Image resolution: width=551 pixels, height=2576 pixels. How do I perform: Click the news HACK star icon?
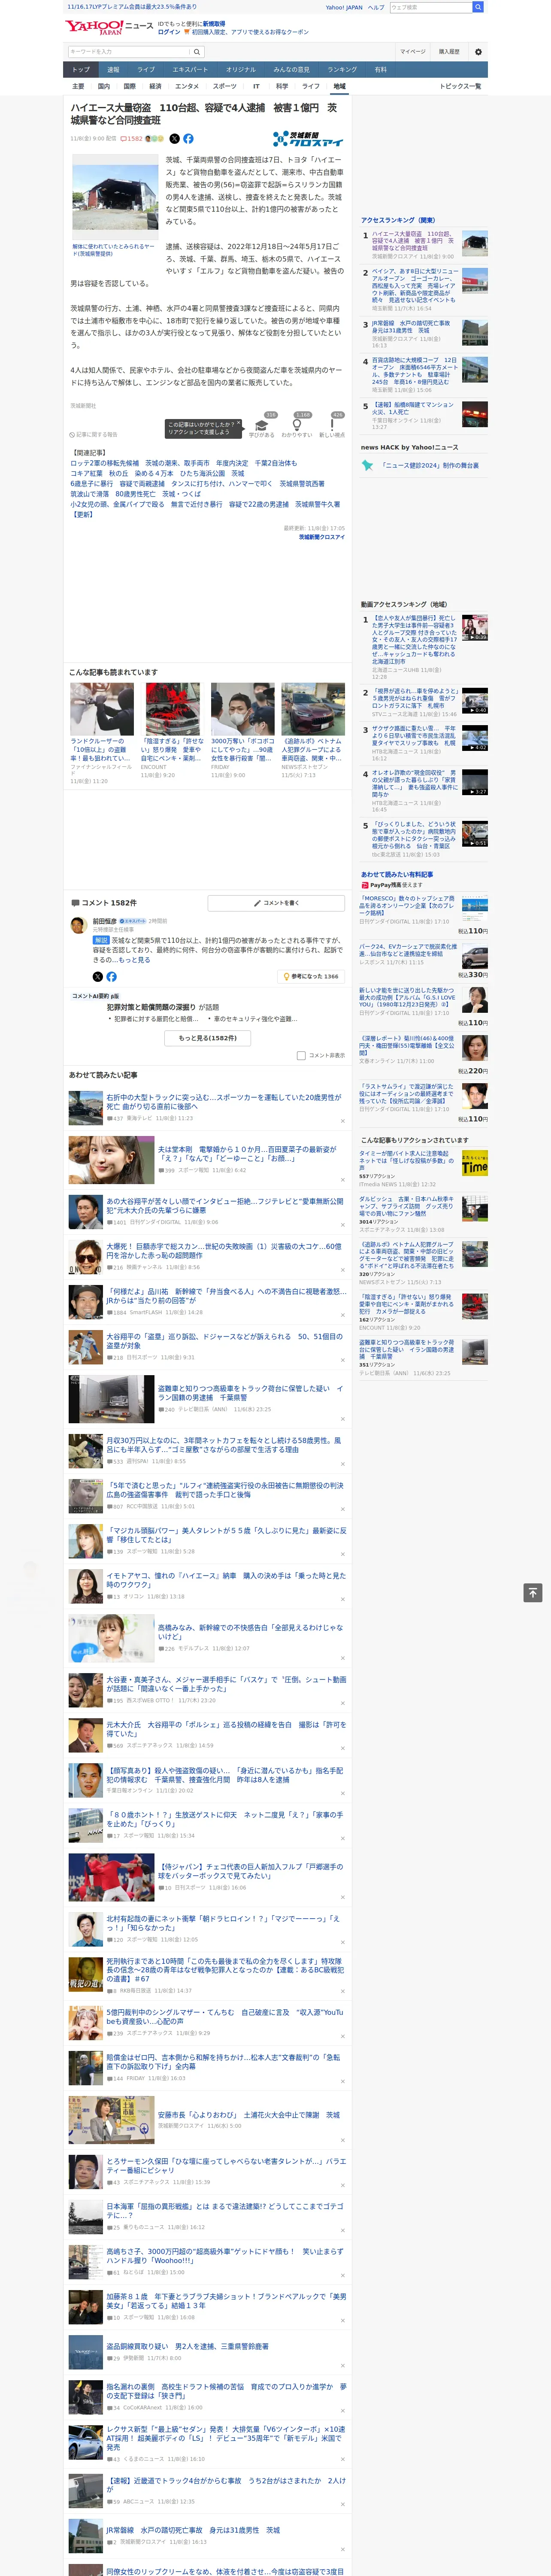tap(367, 465)
